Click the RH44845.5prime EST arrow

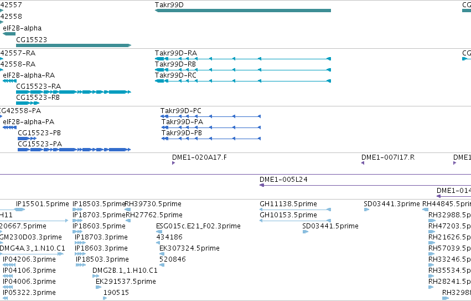coord(426,210)
